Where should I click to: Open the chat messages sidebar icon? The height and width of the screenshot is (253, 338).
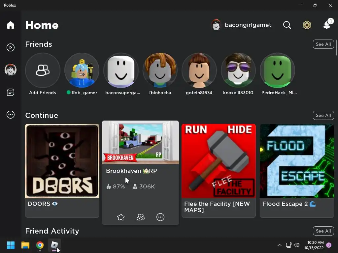(x=10, y=92)
